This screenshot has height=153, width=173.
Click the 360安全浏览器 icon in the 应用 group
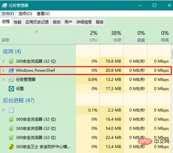[x=11, y=61]
